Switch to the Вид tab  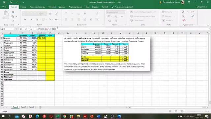tap(87, 7)
